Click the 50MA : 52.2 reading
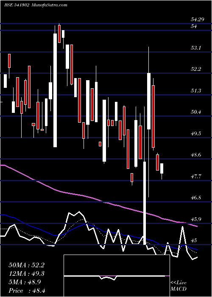This screenshot has height=297, width=212. point(26,265)
